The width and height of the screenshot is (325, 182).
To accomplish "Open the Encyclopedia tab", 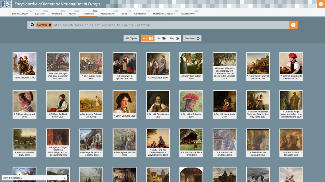I will click(x=20, y=13).
